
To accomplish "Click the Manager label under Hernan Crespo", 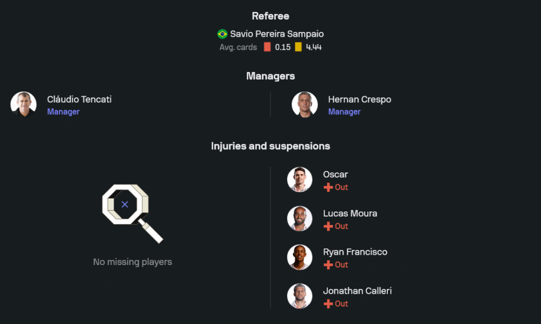I will tap(344, 112).
